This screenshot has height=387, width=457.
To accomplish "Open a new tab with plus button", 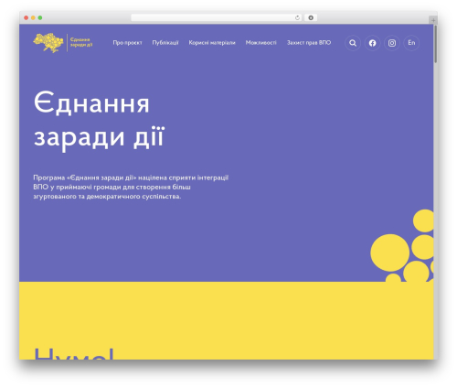I will click(433, 20).
